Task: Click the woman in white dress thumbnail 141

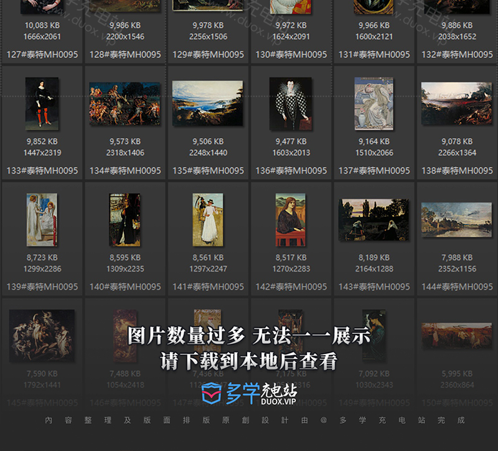Action: (207, 219)
